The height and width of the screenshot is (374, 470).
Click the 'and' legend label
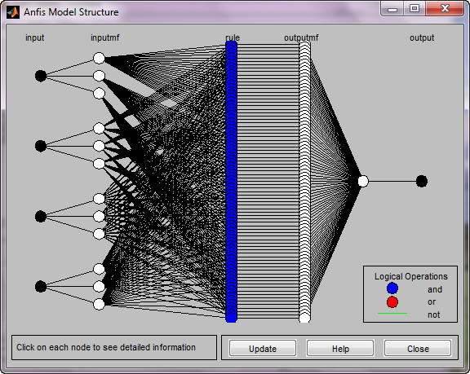pos(435,289)
